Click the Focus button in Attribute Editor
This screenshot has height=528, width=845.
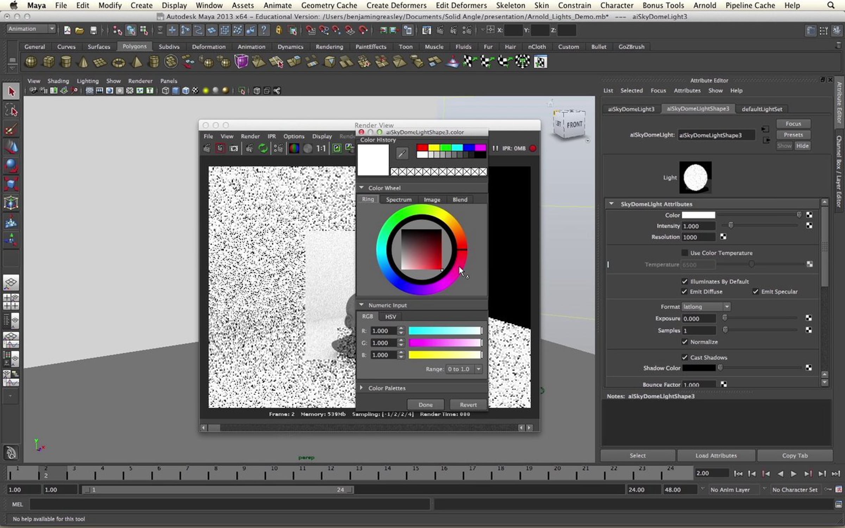coord(793,124)
